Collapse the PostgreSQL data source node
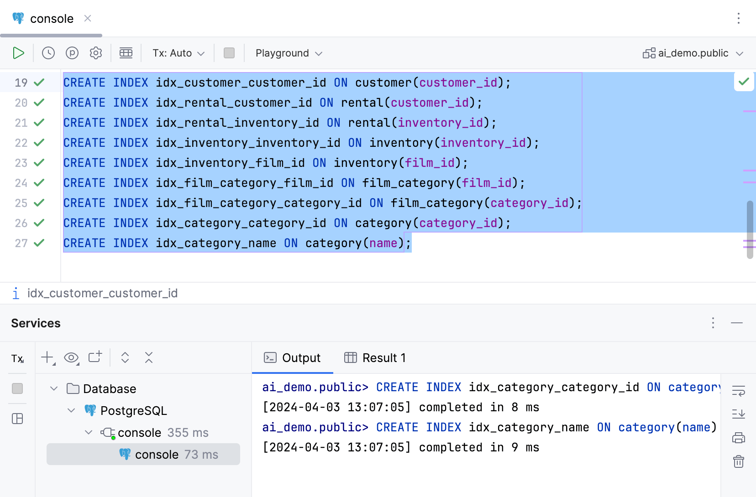The image size is (756, 497). point(71,410)
